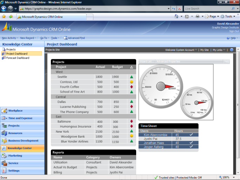Click the yellow circle indicator for Contoso, Ltd

coord(132,82)
